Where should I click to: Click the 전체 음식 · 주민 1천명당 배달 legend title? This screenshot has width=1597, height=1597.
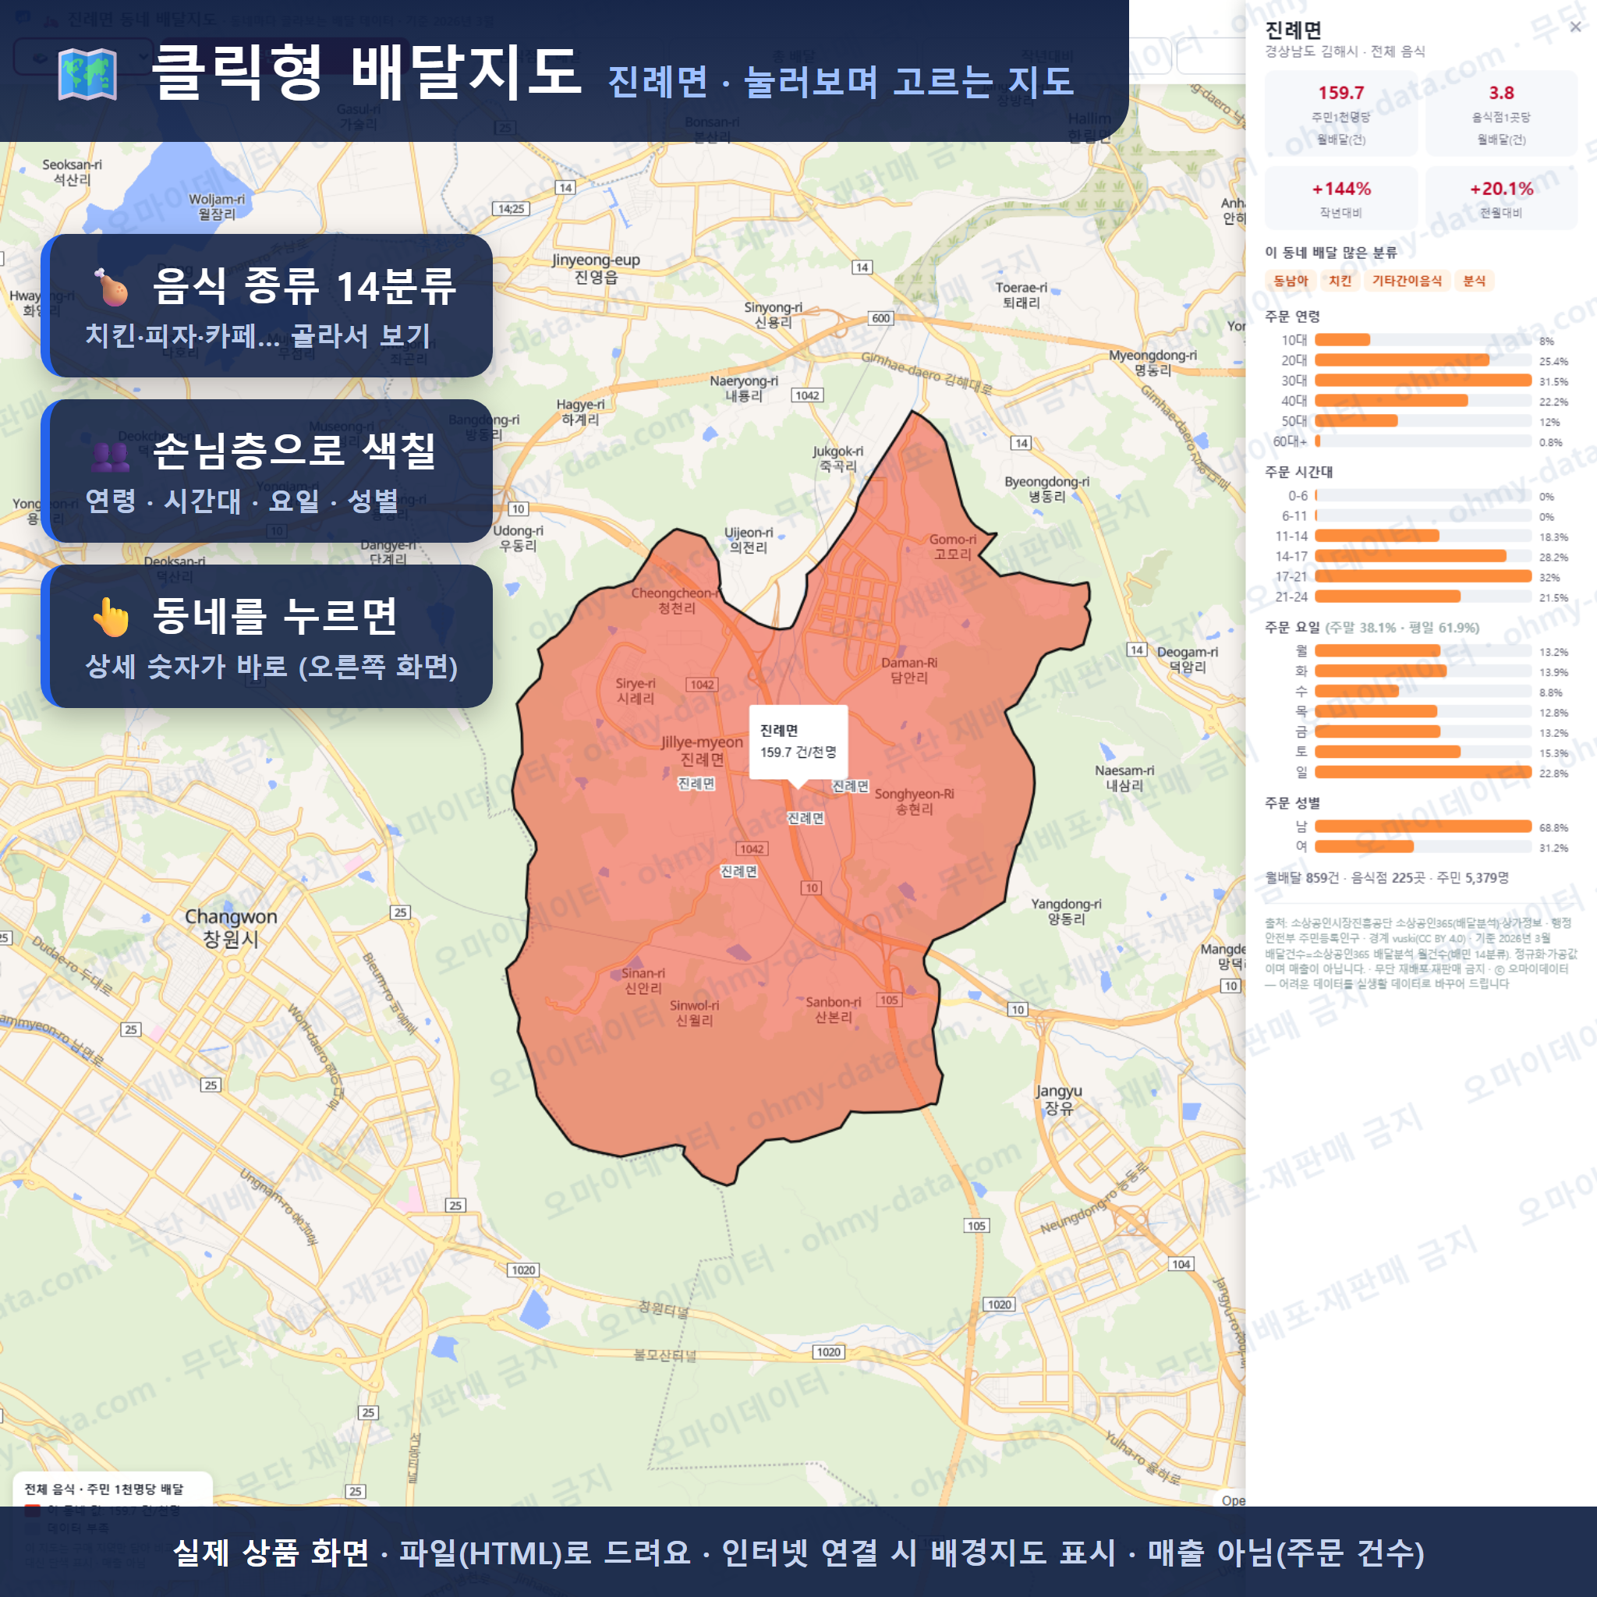pos(104,1489)
